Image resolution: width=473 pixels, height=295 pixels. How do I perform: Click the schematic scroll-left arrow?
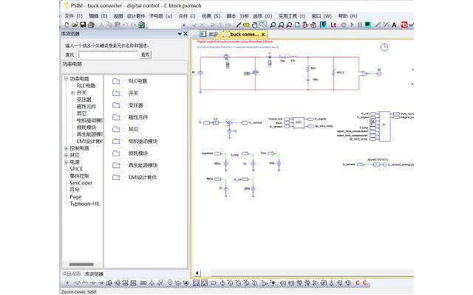[x=197, y=273]
